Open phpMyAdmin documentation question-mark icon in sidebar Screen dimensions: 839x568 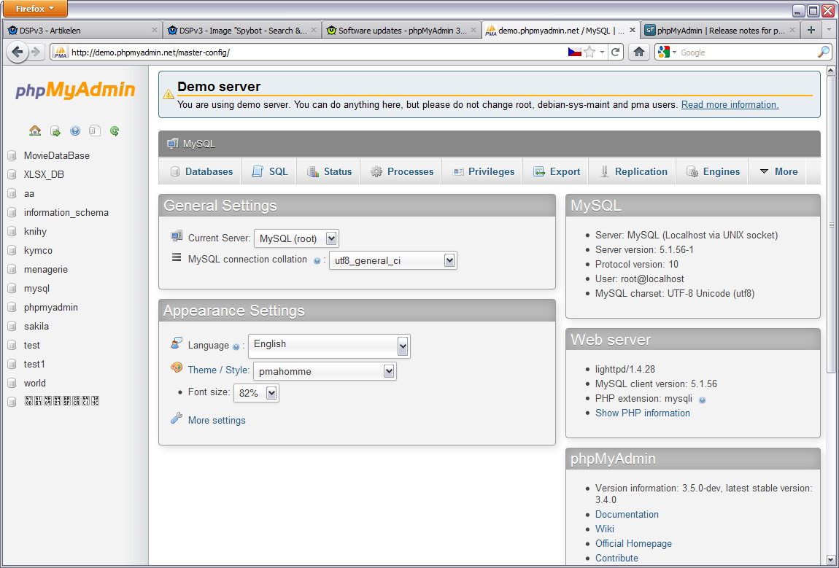pos(75,131)
